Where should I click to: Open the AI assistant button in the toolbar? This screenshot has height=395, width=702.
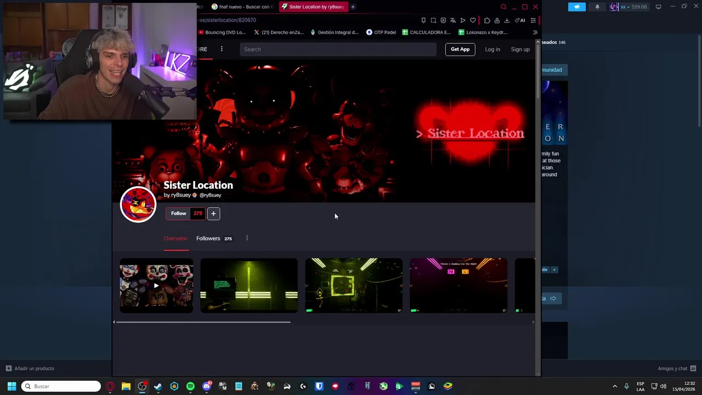click(519, 20)
